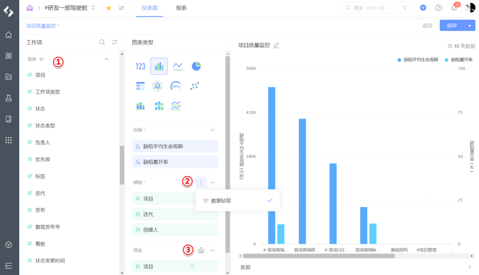479x275 pixels.
Task: Select the bar chart type
Action: [x=159, y=66]
